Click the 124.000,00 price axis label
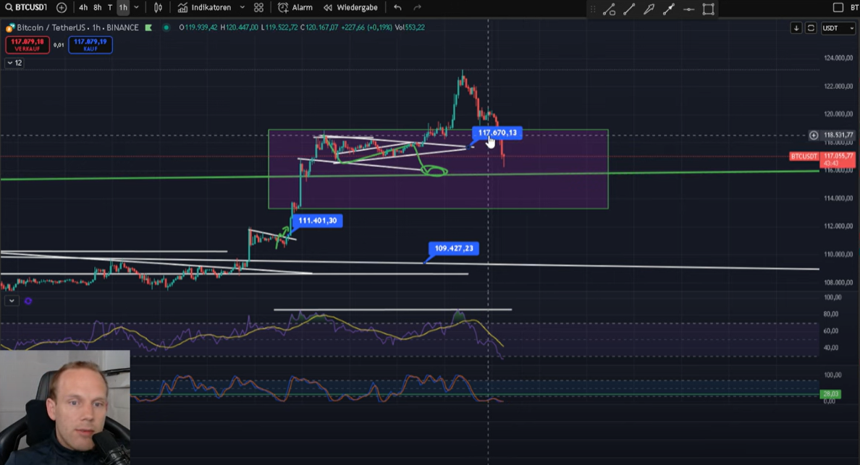Viewport: 860px width, 465px height. click(838, 58)
